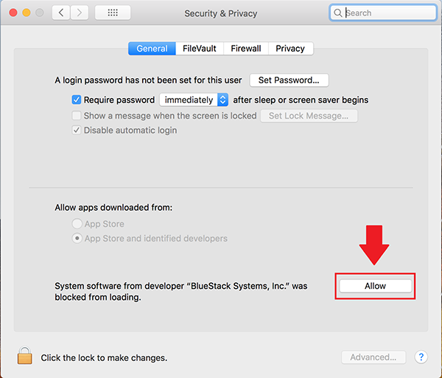The width and height of the screenshot is (442, 378).
Task: Toggle Disable automatic login checkbox
Action: point(77,130)
